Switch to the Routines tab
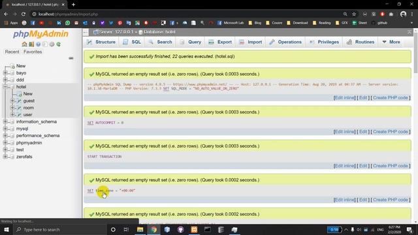418x235 pixels. point(361,42)
